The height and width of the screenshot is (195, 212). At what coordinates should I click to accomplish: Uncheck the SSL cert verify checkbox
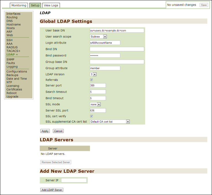(x=91, y=116)
